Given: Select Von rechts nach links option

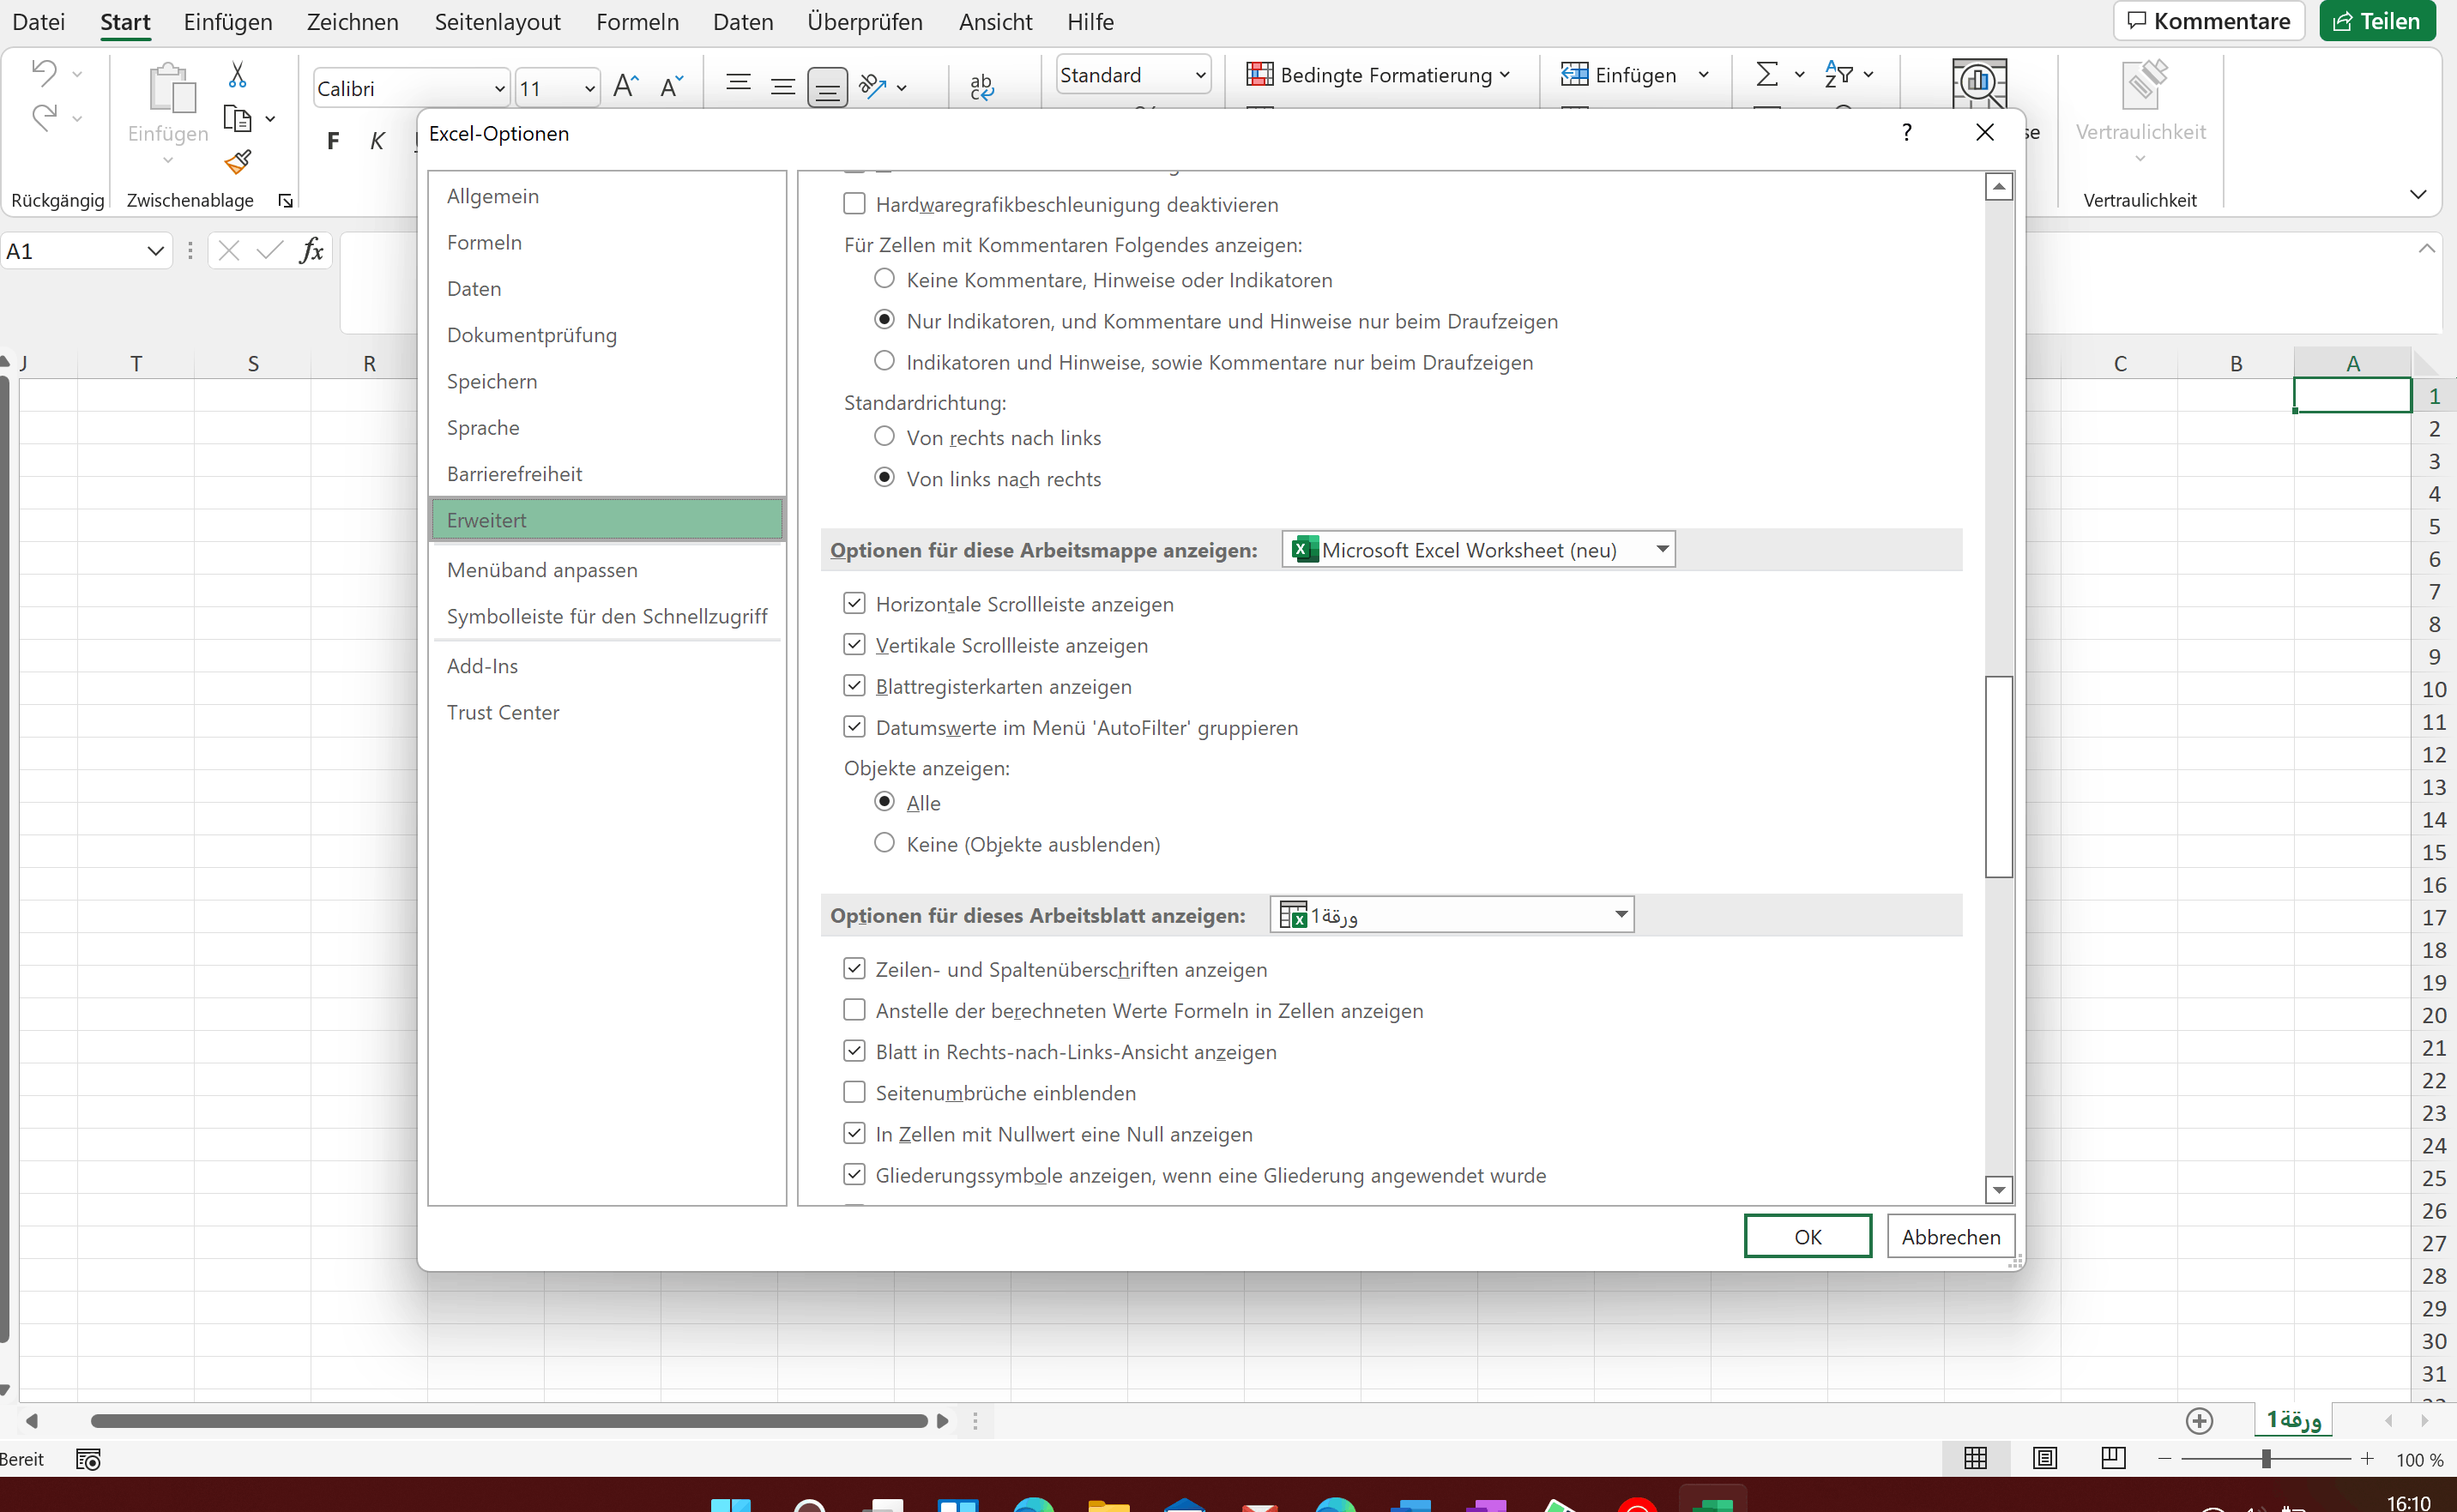Looking at the screenshot, I should point(884,437).
